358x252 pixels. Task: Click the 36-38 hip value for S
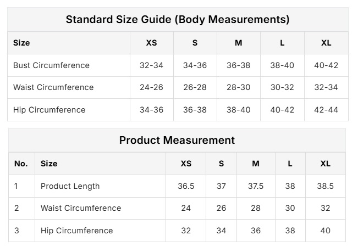[195, 110]
